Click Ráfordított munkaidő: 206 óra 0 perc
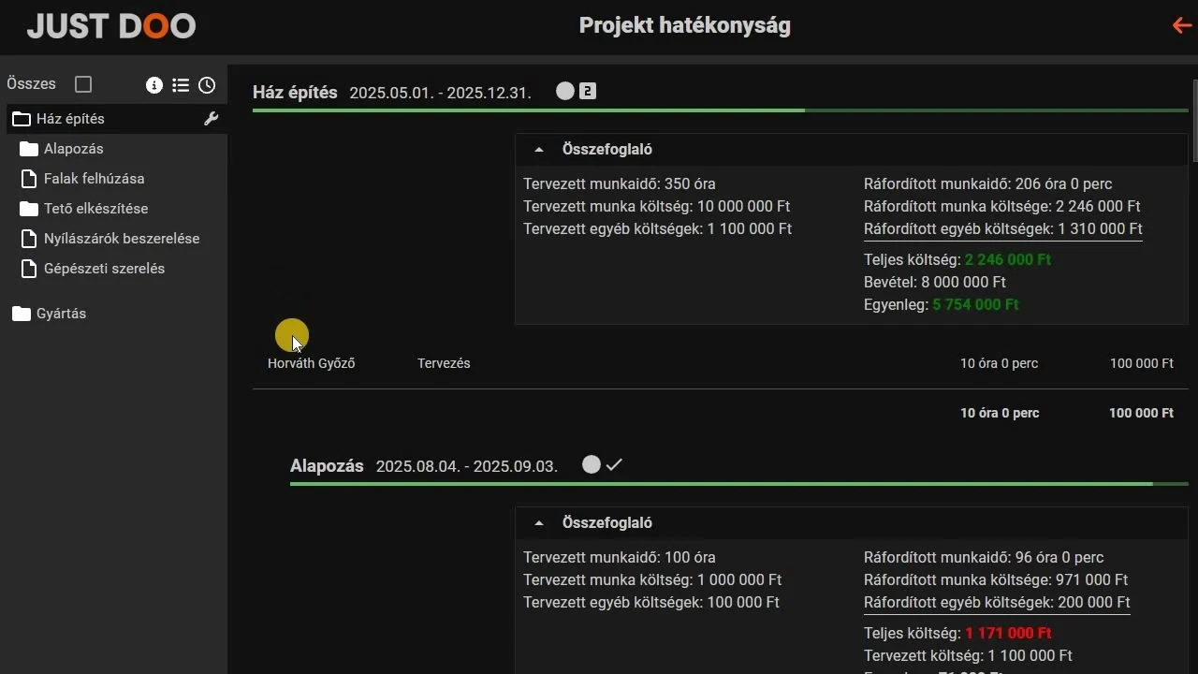Image resolution: width=1198 pixels, height=674 pixels. (988, 184)
